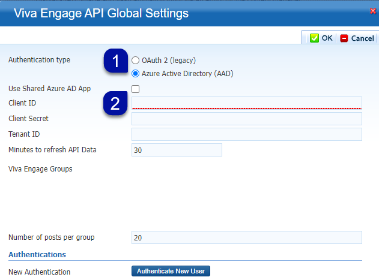Click the Authentication type label
379x277 pixels.
point(39,60)
